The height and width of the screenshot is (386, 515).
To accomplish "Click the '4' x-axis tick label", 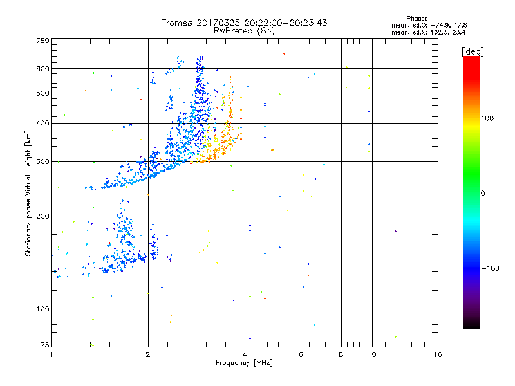I will tap(245, 354).
